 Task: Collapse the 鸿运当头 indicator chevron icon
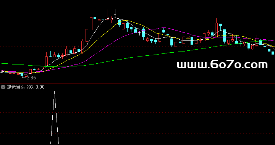[3, 87]
